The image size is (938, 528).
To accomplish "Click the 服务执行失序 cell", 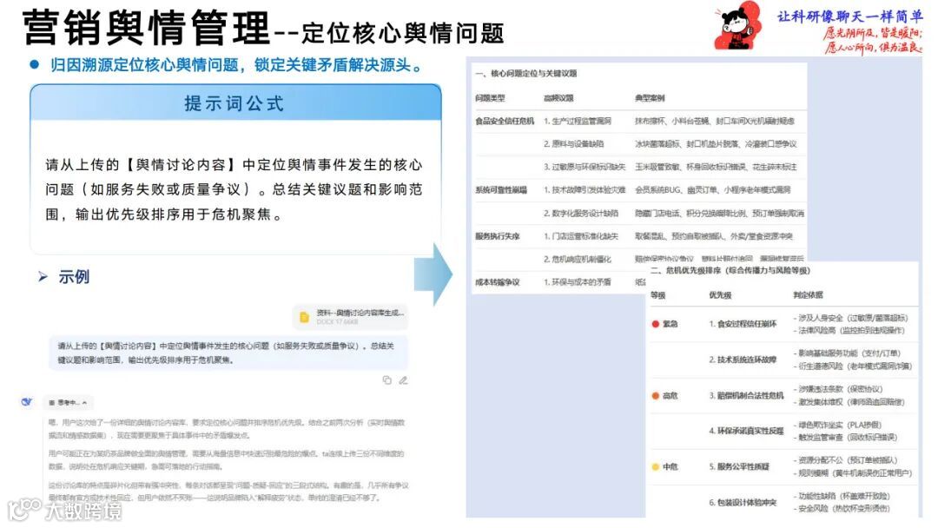I will [497, 236].
